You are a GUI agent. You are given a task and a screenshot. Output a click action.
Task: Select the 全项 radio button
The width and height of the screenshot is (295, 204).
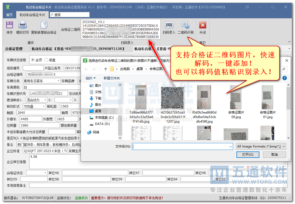pyautogui.click(x=33, y=60)
